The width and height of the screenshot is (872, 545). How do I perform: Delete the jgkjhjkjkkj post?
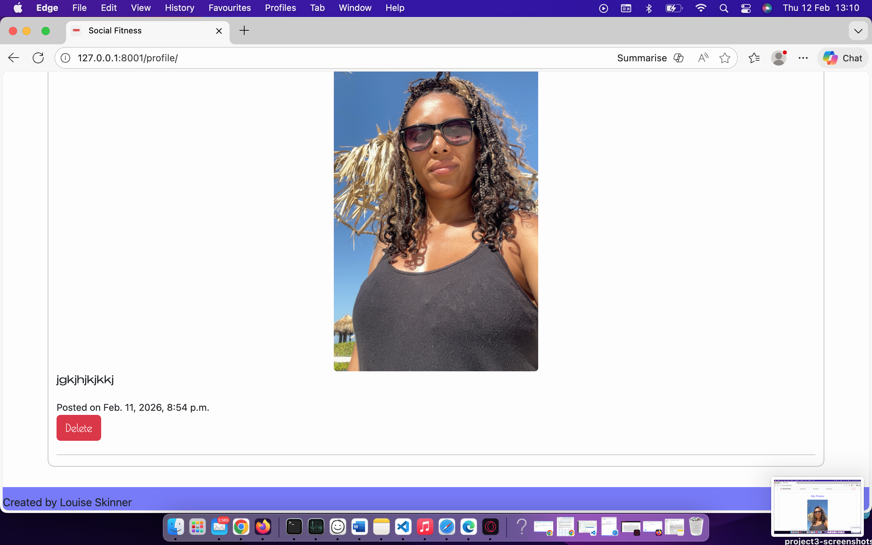point(79,427)
